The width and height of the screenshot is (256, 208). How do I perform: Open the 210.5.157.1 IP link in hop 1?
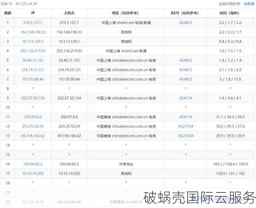[x=33, y=22]
